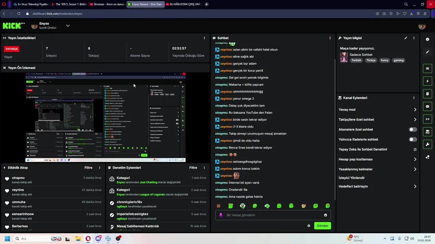The height and width of the screenshot is (244, 435).
Task: Open the Windows Start menu
Action: tap(7, 239)
